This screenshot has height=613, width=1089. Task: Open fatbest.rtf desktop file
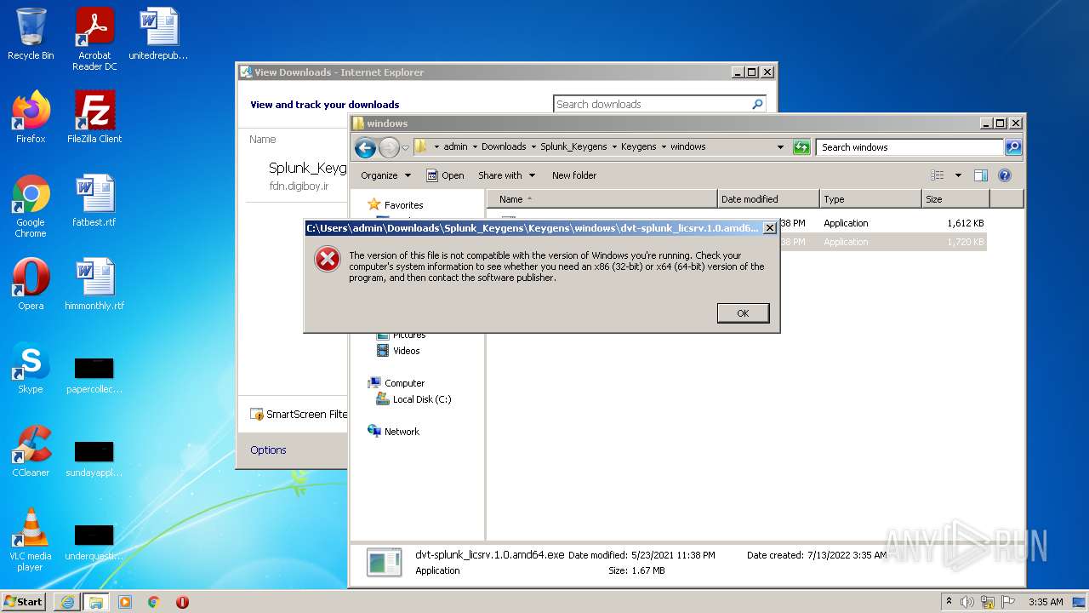(x=94, y=201)
